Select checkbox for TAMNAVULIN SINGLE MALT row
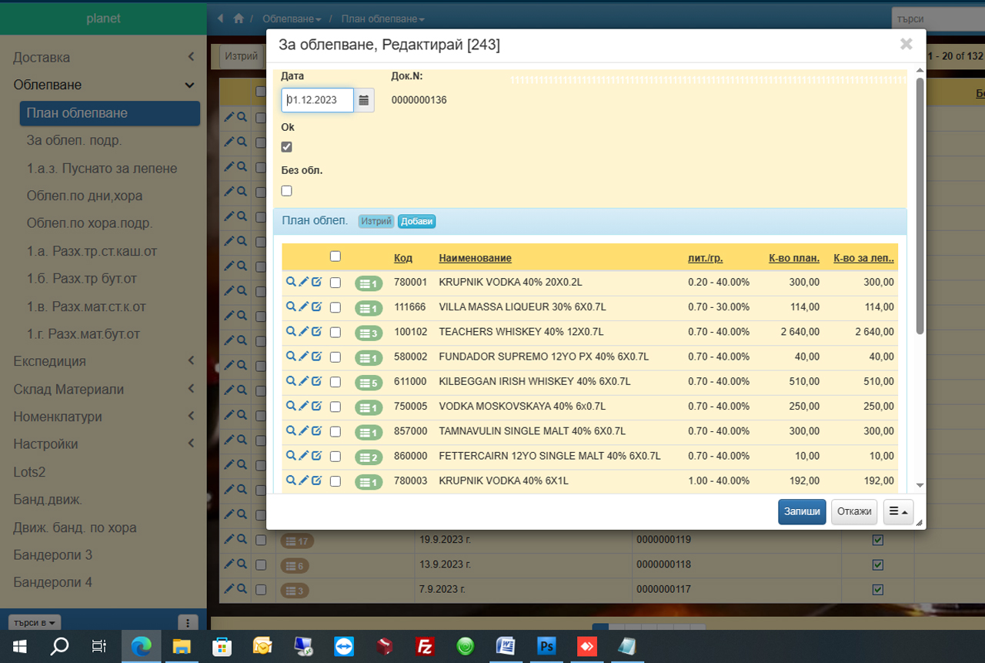This screenshot has width=985, height=663. coord(335,431)
